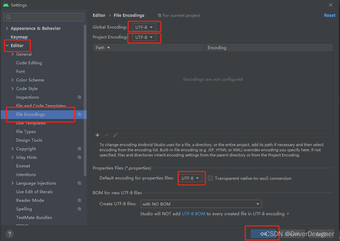Open Design Tools settings page
This screenshot has height=241, width=340.
pos(29,140)
